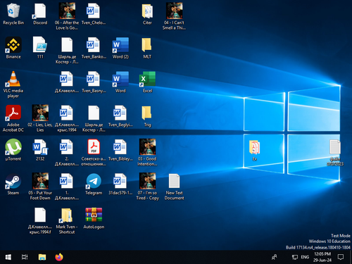Select the Tven_Basny Word document

point(94,79)
